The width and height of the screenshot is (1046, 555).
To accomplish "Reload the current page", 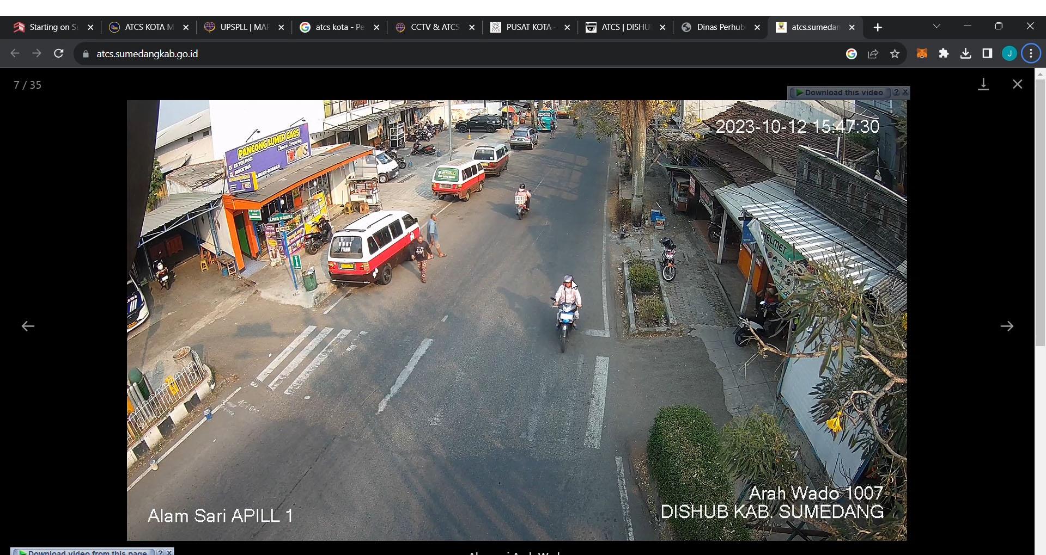I will 59,53.
